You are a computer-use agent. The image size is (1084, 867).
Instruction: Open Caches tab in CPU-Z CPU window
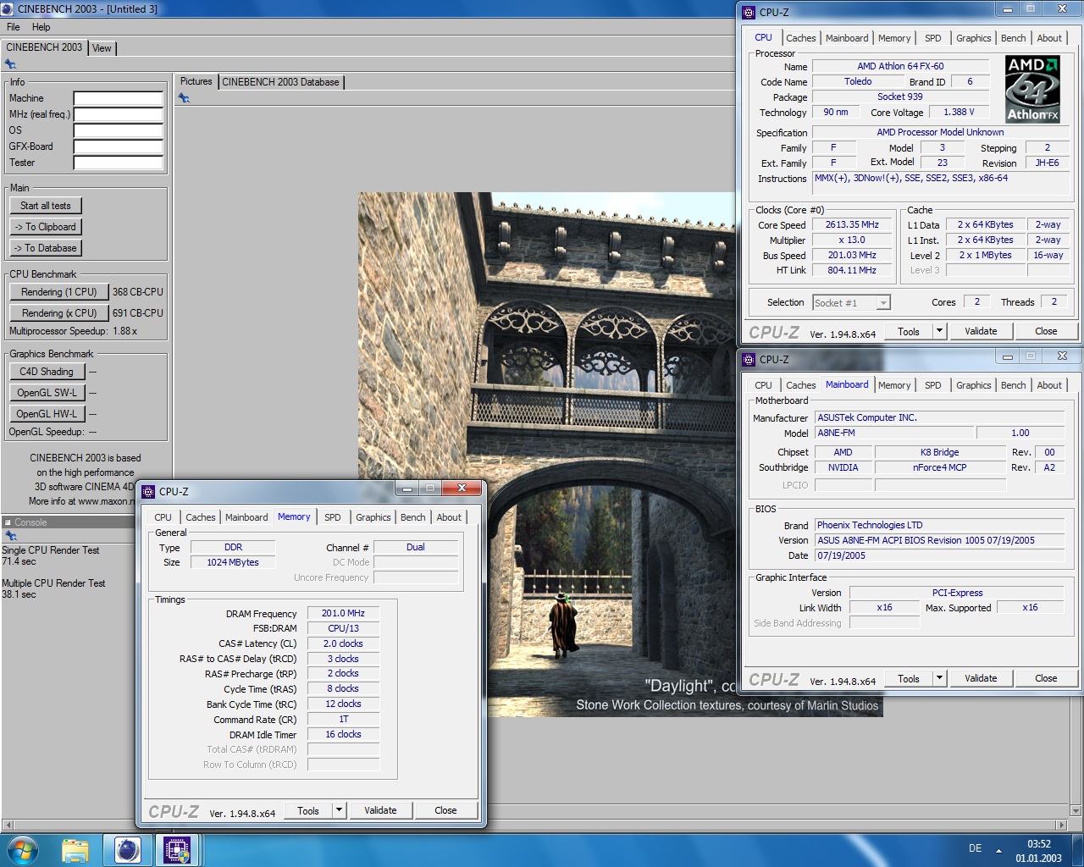[x=801, y=38]
